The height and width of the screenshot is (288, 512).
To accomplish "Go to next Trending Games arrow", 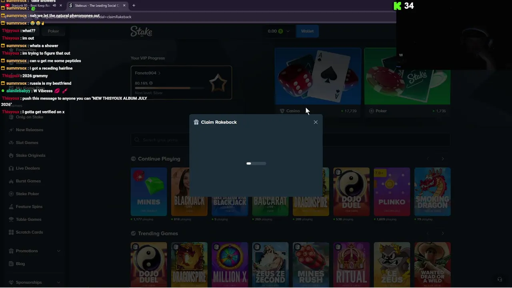I will (442, 233).
